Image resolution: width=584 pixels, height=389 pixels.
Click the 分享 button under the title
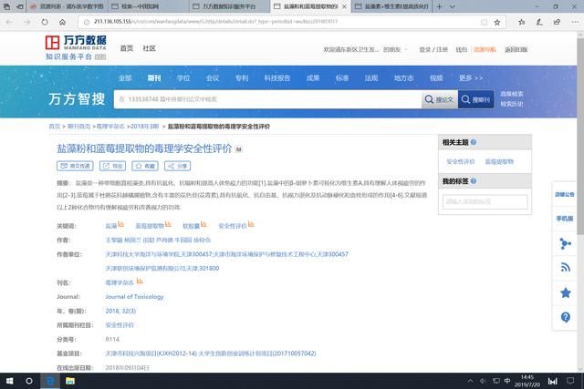[178, 166]
